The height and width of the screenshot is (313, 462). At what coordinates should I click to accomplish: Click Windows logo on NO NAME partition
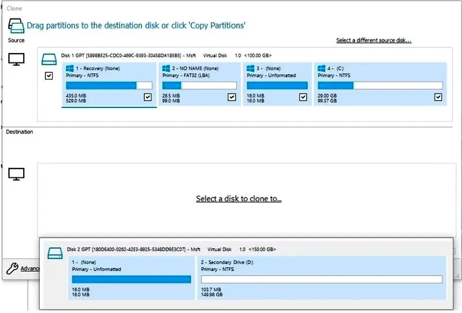(166, 68)
